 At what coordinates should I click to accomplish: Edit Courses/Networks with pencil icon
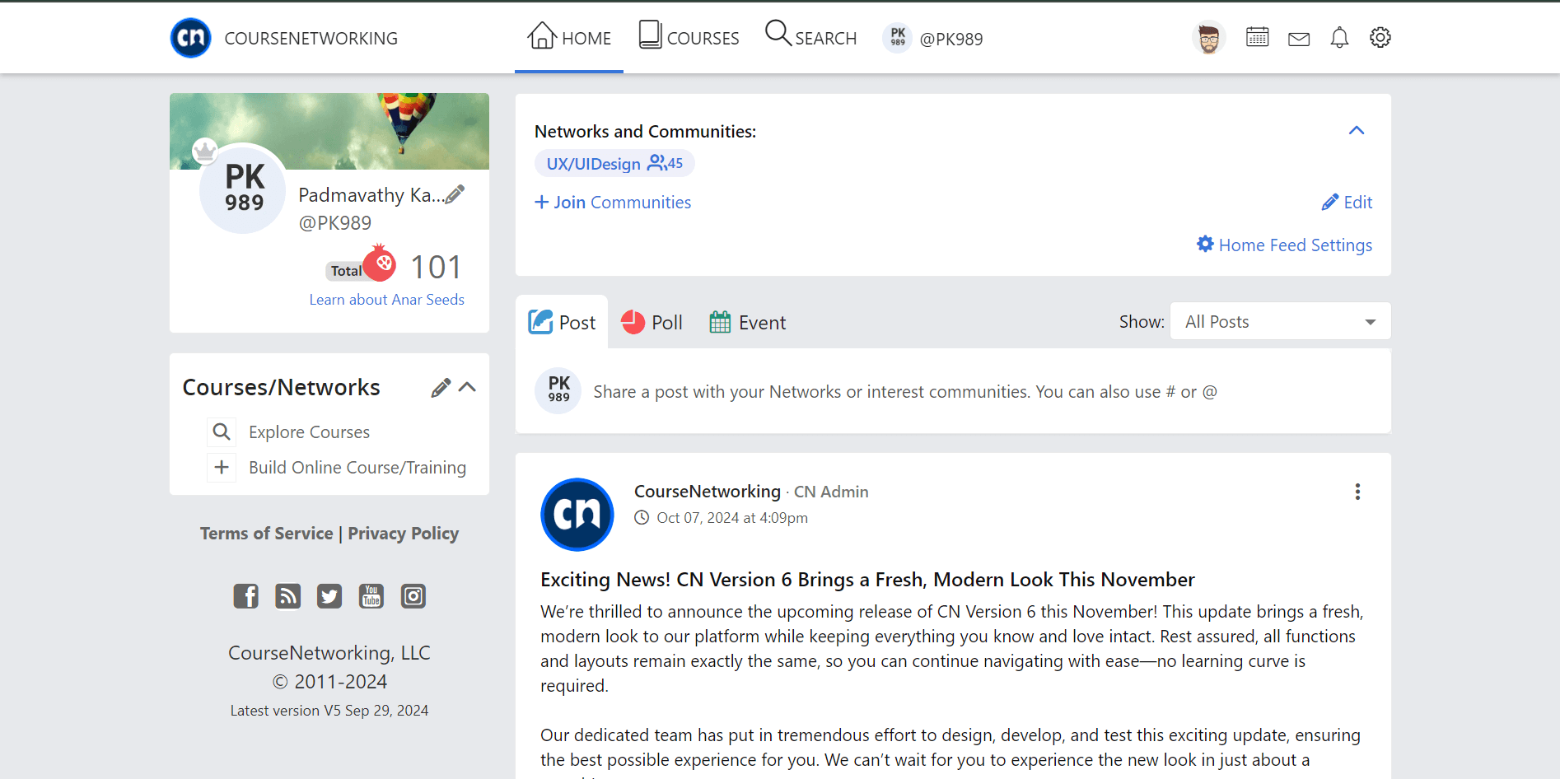441,388
